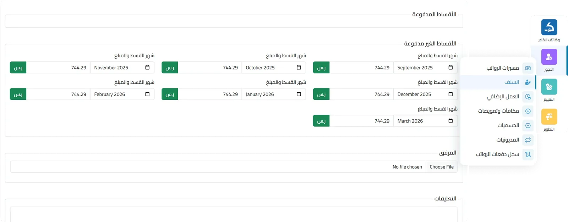Open calendar picker for March 2026
This screenshot has height=222, width=568.
tap(450, 121)
